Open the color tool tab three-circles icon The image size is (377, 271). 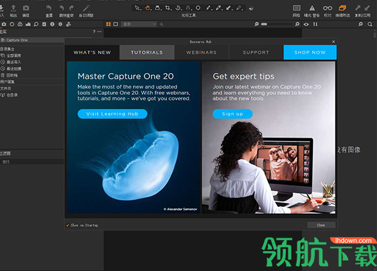click(x=20, y=24)
